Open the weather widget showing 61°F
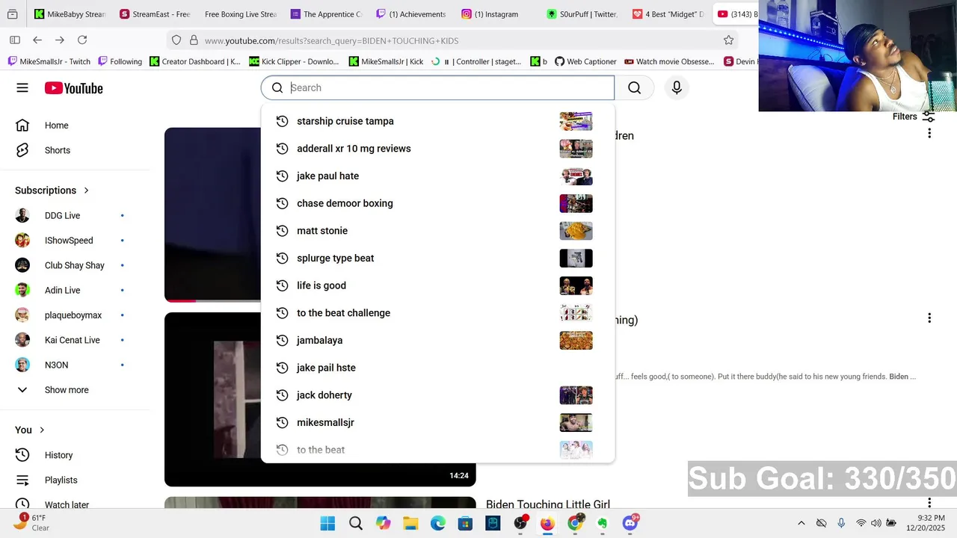 pos(31,522)
